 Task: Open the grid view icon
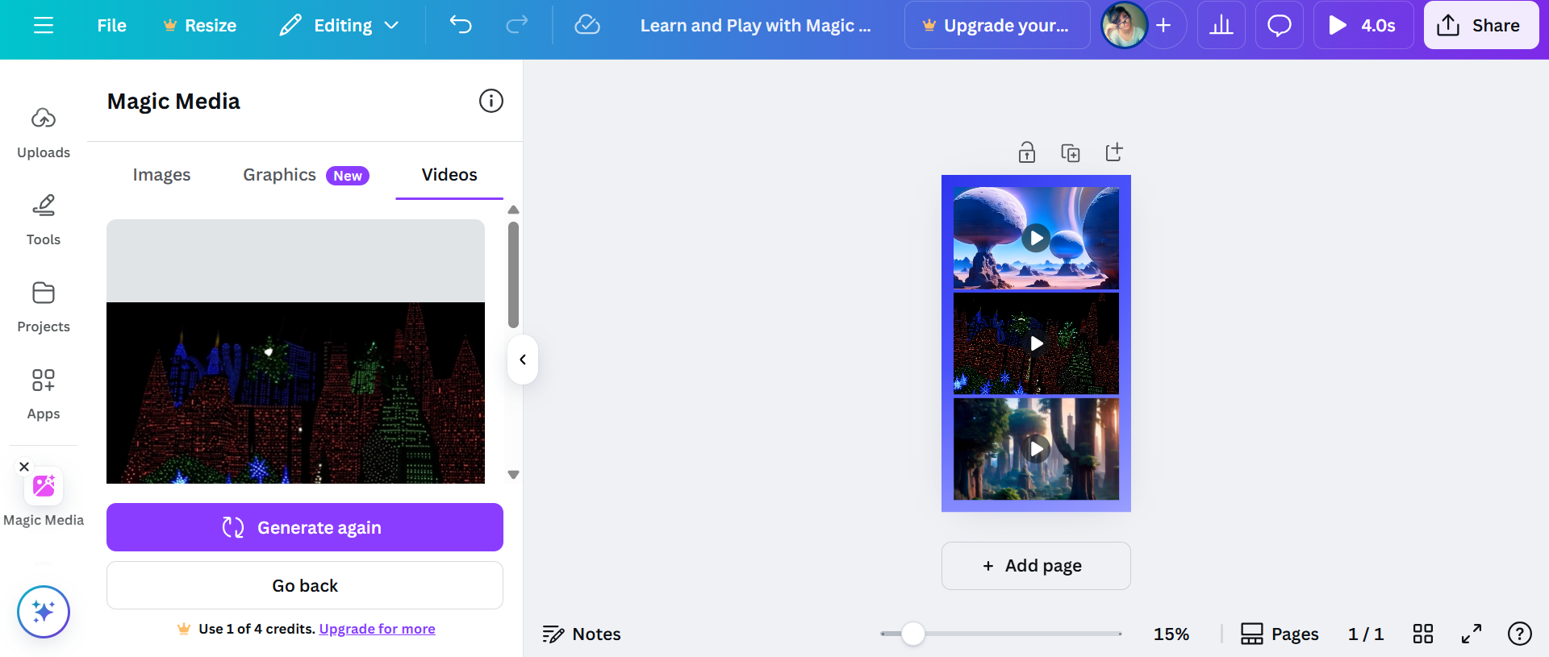1423,634
